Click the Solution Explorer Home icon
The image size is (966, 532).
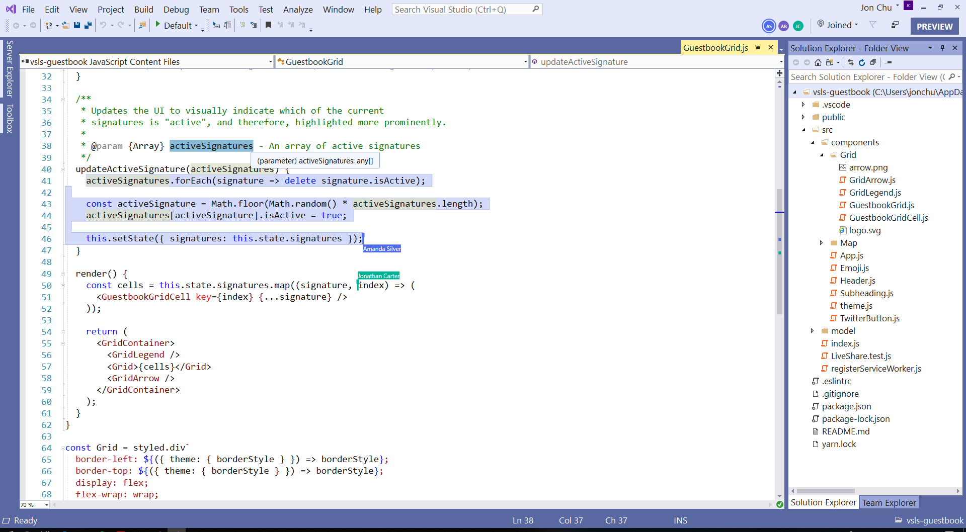818,62
